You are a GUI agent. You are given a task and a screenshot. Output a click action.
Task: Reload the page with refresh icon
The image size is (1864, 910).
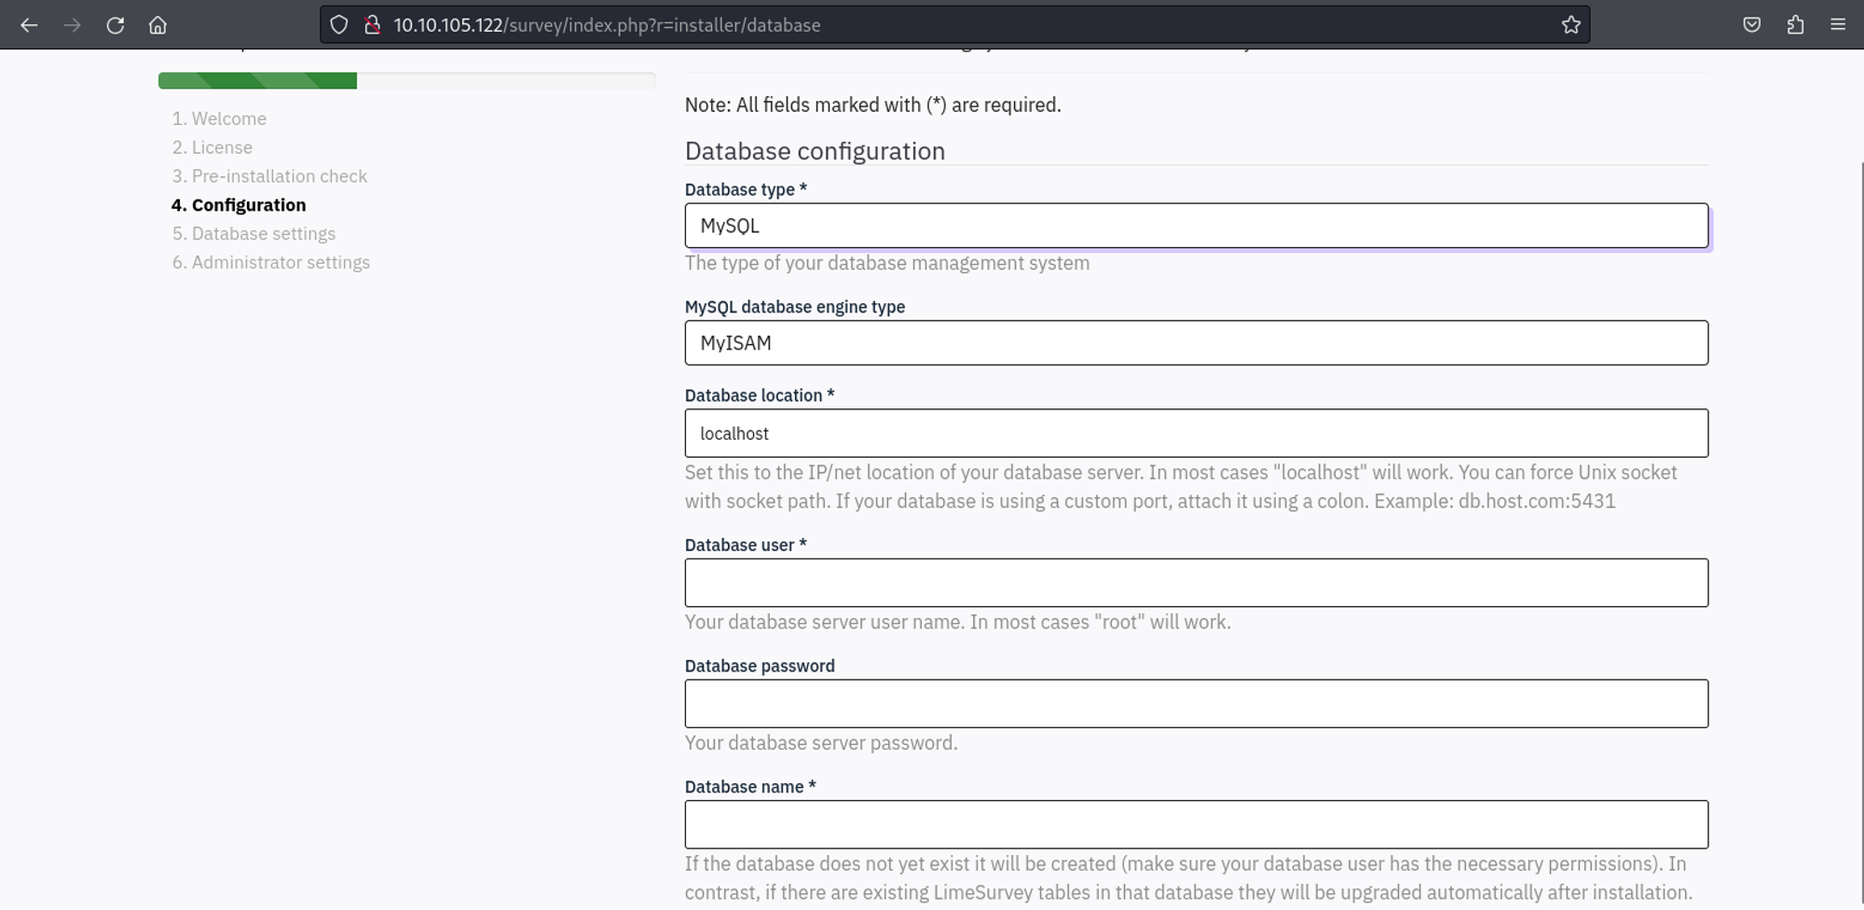click(x=115, y=25)
